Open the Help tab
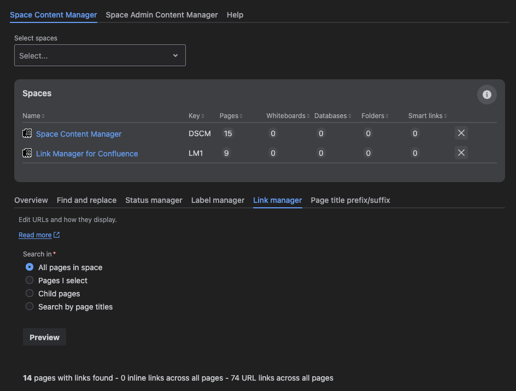This screenshot has width=516, height=391. coord(235,15)
